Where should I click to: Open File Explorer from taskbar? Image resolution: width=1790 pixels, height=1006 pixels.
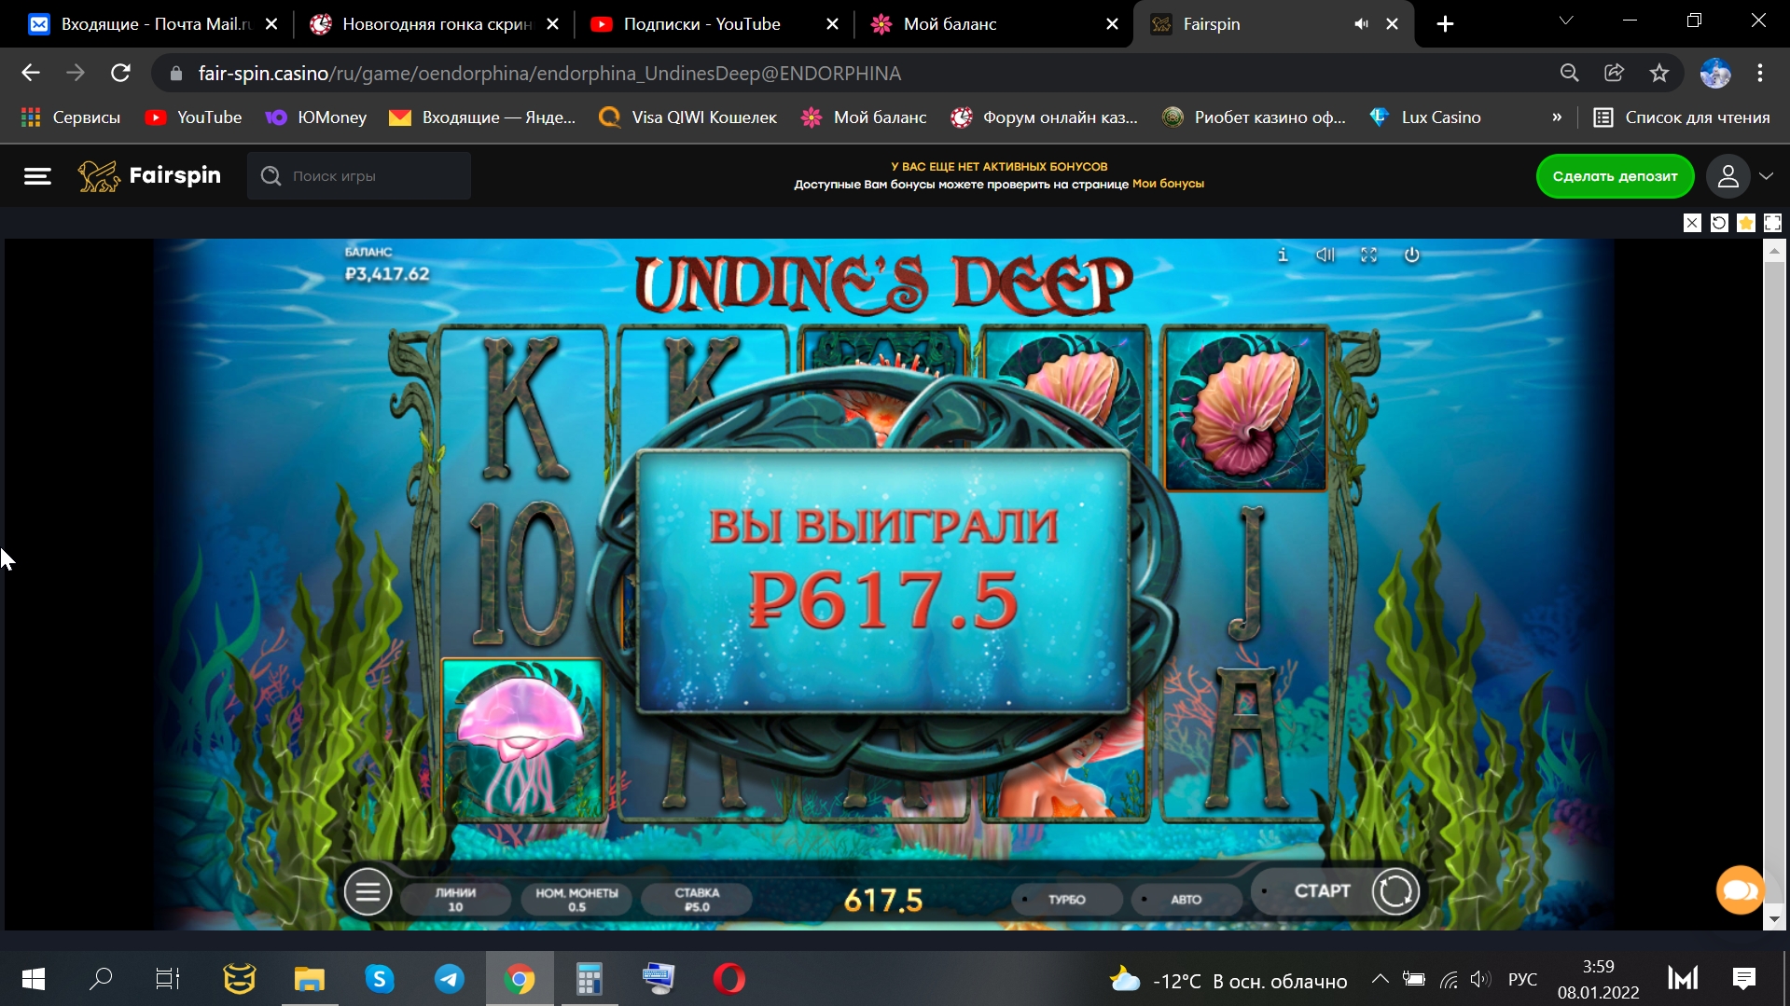310,979
